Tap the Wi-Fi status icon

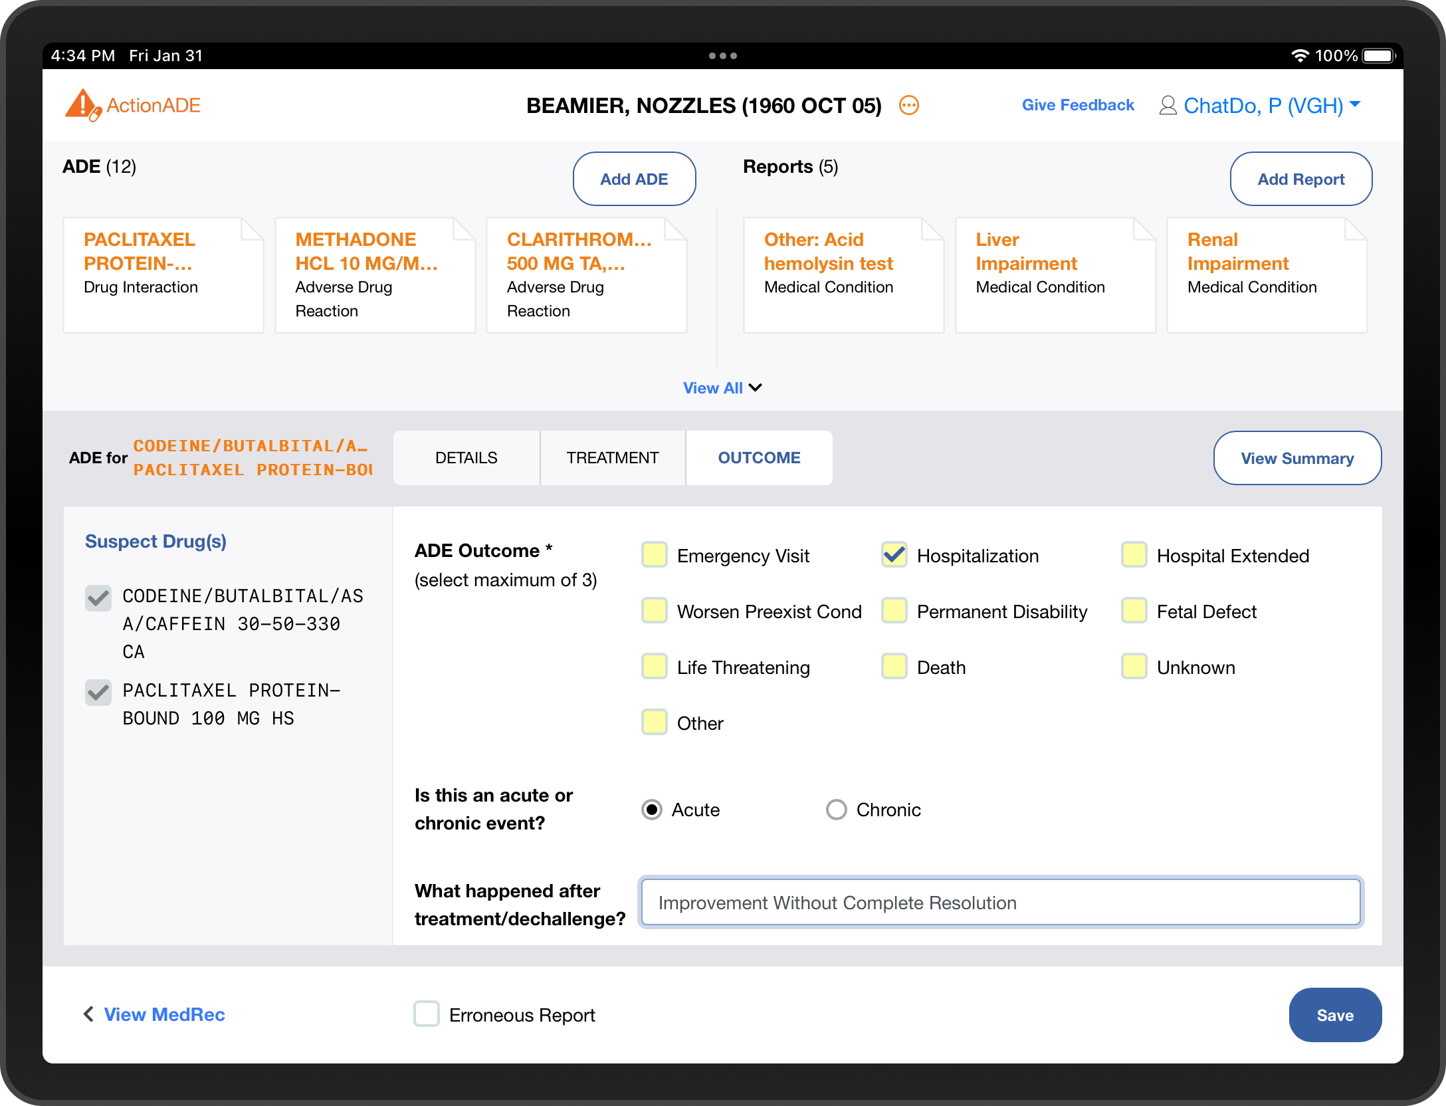(1299, 56)
